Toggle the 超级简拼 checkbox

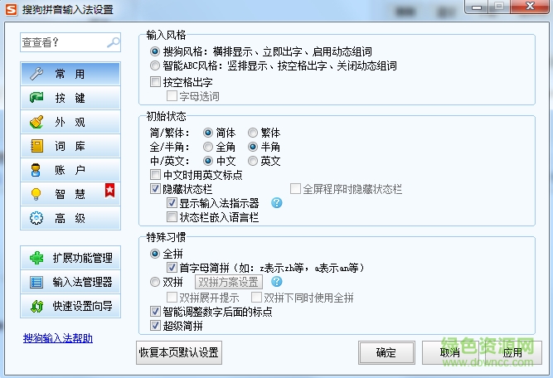[x=156, y=325]
